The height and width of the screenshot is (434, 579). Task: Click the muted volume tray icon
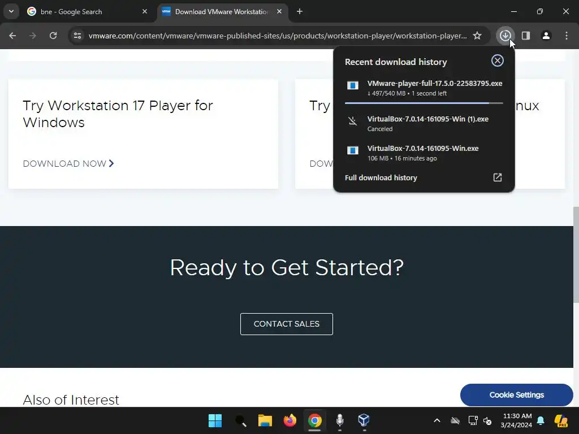point(488,420)
